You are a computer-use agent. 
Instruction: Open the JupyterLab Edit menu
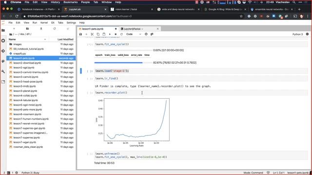point(18,23)
